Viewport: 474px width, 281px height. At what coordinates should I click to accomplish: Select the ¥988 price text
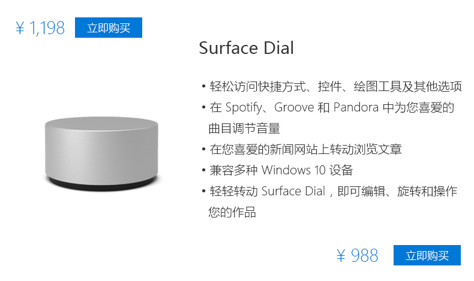(x=358, y=256)
